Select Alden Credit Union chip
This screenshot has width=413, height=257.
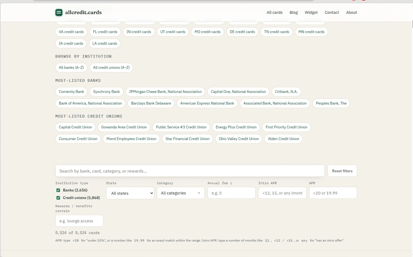coord(284,139)
